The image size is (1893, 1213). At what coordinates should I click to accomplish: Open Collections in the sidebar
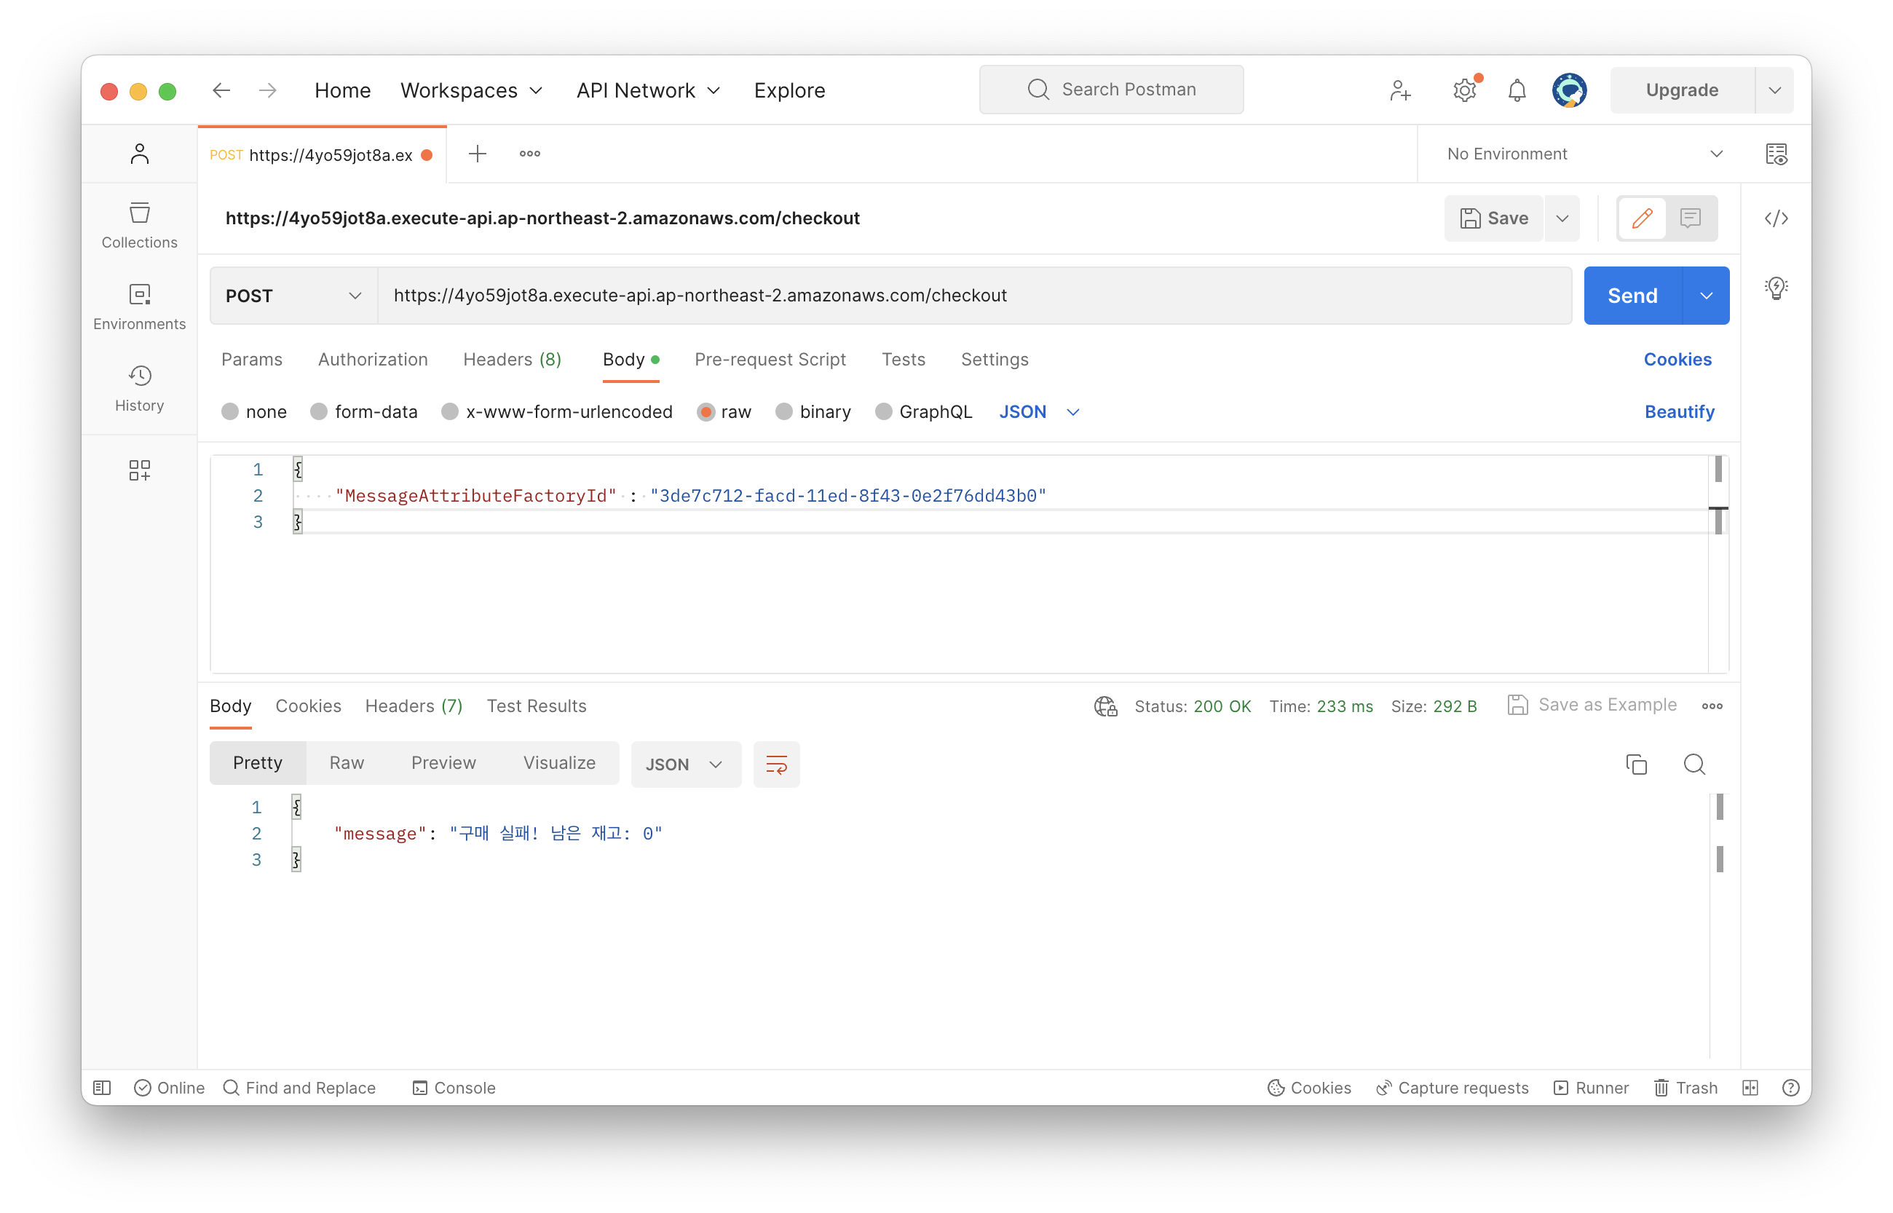click(x=139, y=226)
